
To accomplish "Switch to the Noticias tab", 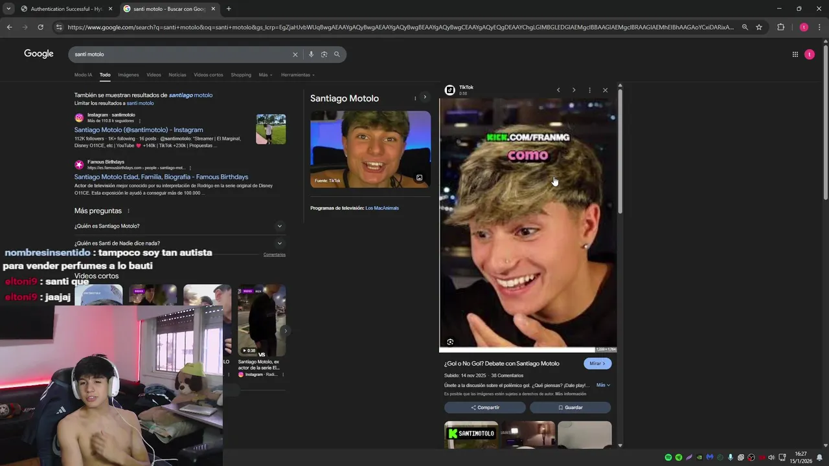I will (177, 75).
